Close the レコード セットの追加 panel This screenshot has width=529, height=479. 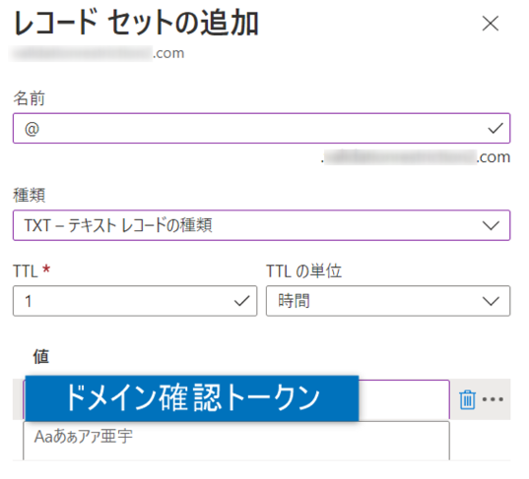pos(491,24)
